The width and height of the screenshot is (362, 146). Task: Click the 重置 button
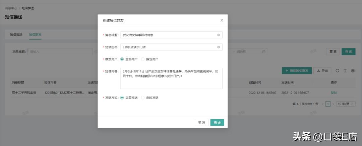333,51
